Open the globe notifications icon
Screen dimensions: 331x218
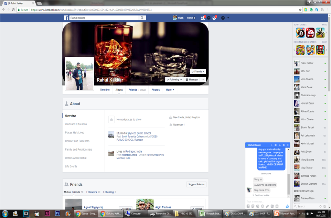coord(214,18)
